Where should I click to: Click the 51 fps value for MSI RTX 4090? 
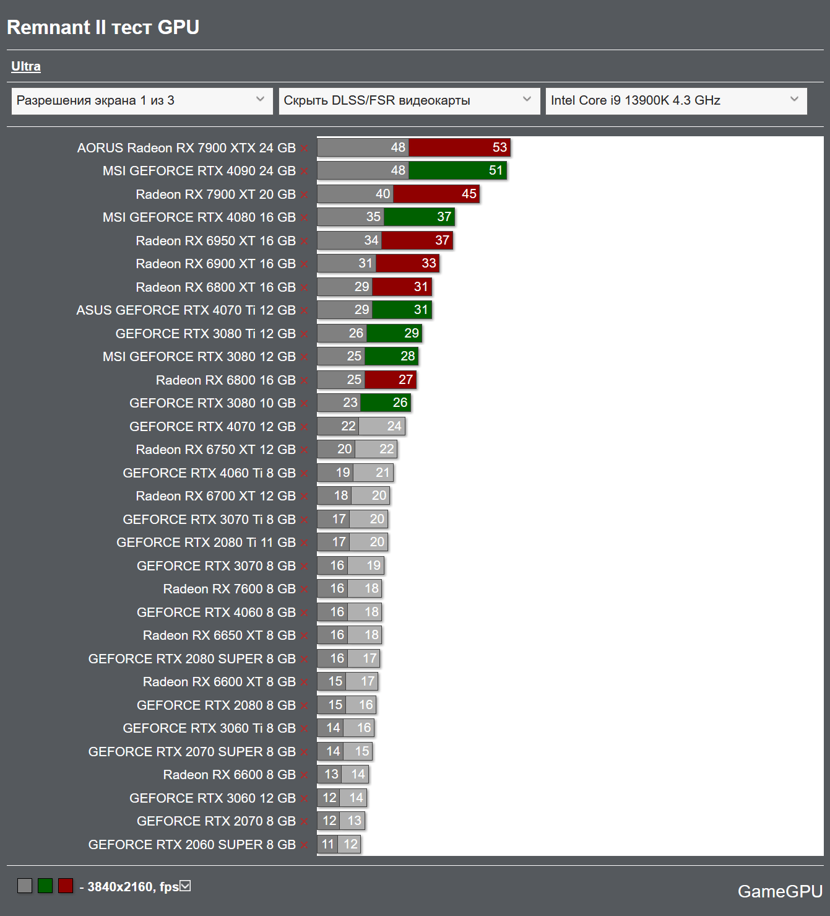coord(496,170)
